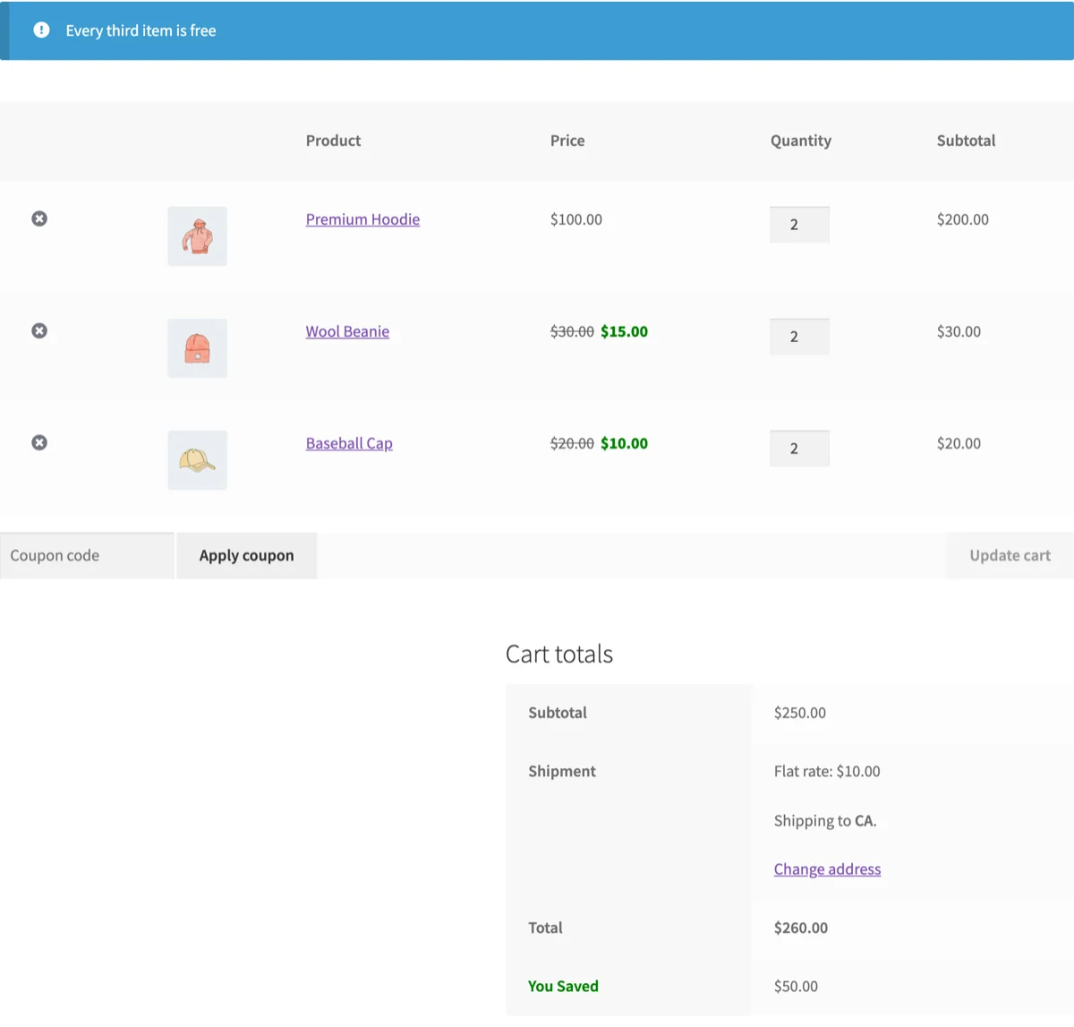Click the info icon in the blue notice
The image size is (1074, 1027).
click(x=41, y=30)
